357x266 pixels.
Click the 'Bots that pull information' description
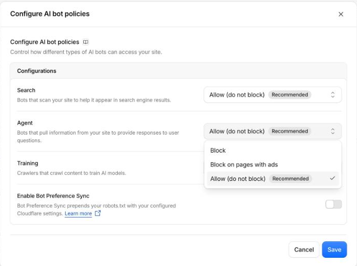[98, 137]
